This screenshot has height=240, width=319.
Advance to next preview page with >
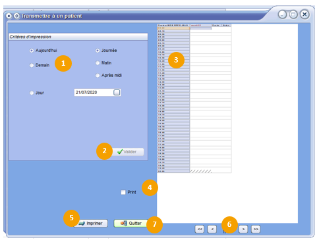(x=243, y=229)
